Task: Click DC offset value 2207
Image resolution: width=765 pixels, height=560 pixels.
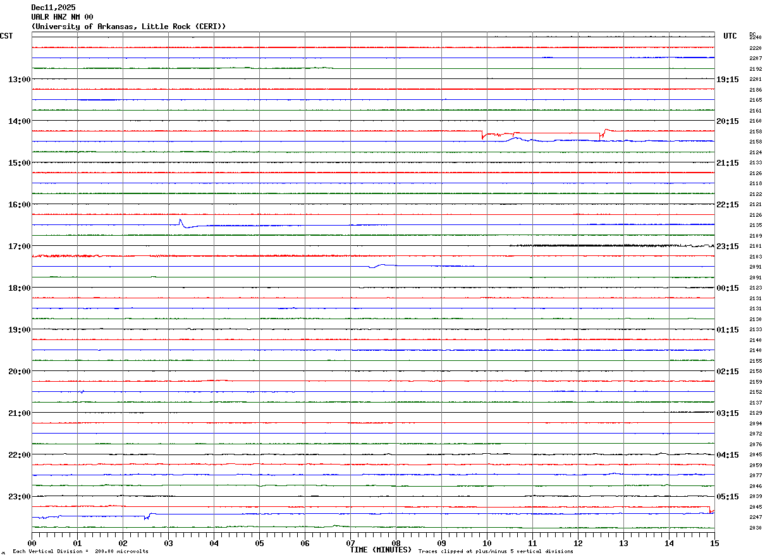Action: (x=755, y=58)
